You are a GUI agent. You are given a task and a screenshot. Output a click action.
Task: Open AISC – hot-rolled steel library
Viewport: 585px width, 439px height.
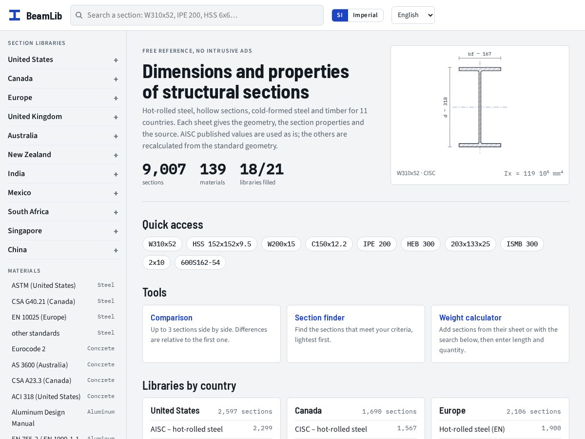coord(212,429)
